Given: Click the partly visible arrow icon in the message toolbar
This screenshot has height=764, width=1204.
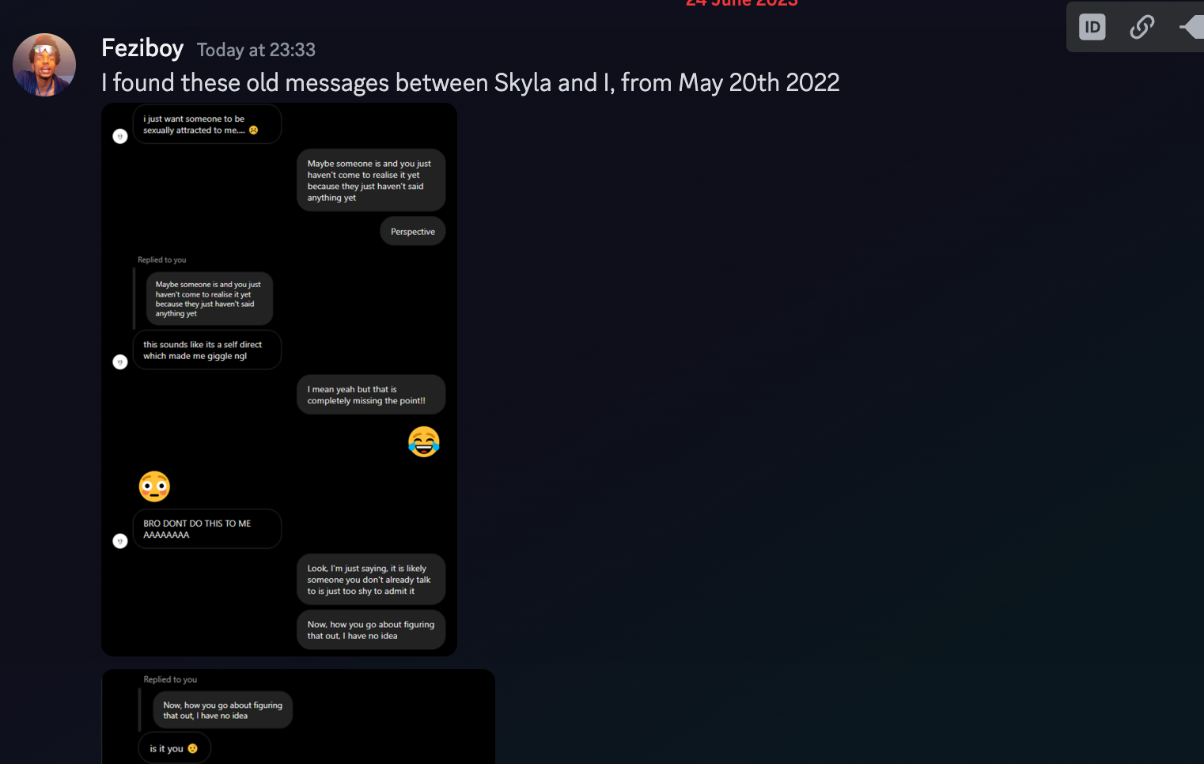Looking at the screenshot, I should pos(1191,28).
